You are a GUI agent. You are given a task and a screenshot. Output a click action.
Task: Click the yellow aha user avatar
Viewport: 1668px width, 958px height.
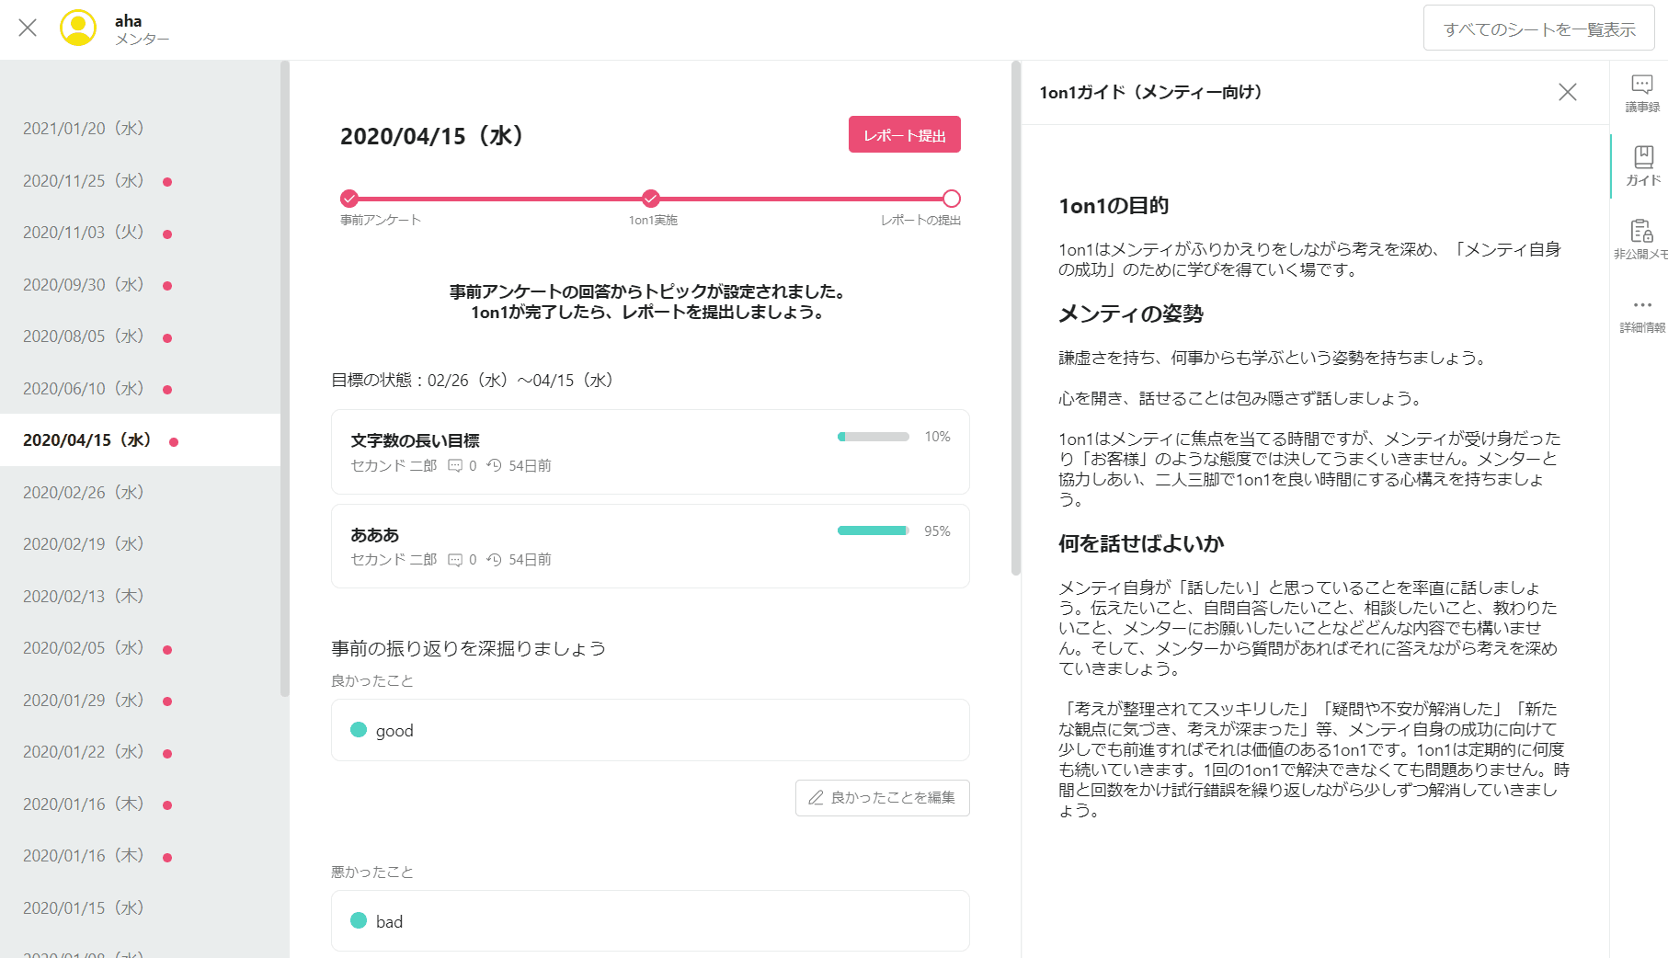pos(78,28)
